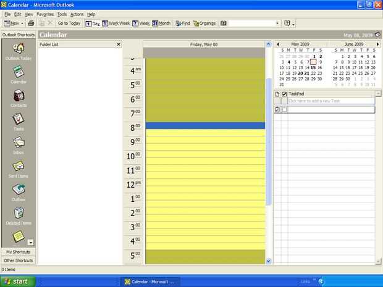Image resolution: width=383 pixels, height=287 pixels.
Task: Open the Find a Contact dropdown arrow
Action: point(277,23)
